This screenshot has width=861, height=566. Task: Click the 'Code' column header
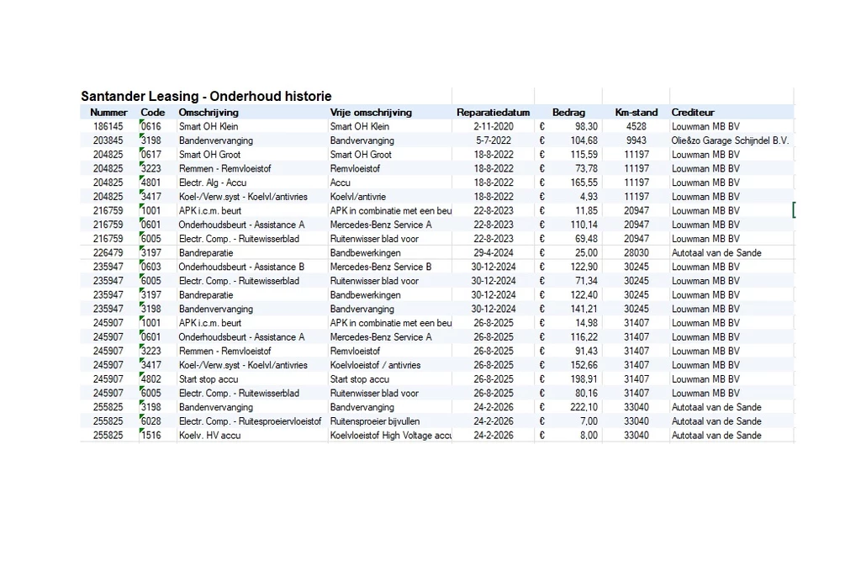(153, 112)
